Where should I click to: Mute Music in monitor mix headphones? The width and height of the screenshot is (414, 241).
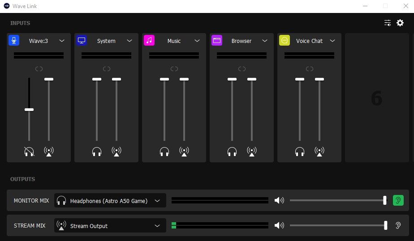tap(164, 152)
